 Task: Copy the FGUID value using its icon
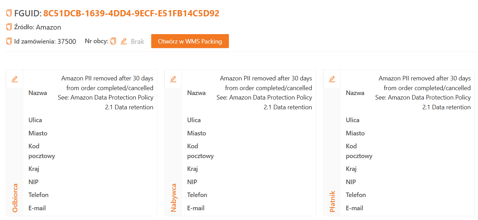coord(9,14)
